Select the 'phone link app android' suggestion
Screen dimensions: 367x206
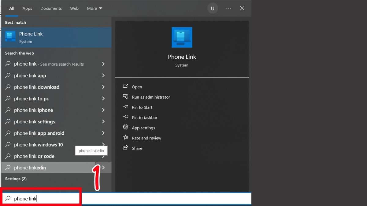pyautogui.click(x=56, y=133)
